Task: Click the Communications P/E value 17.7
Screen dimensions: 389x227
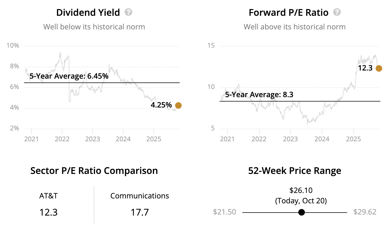Action: (140, 212)
